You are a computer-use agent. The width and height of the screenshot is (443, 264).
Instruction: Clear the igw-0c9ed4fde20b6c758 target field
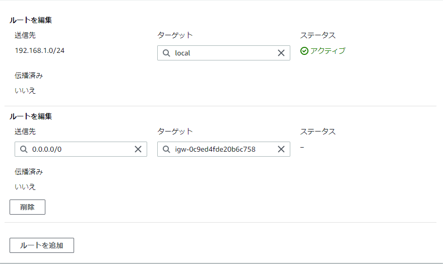(281, 149)
